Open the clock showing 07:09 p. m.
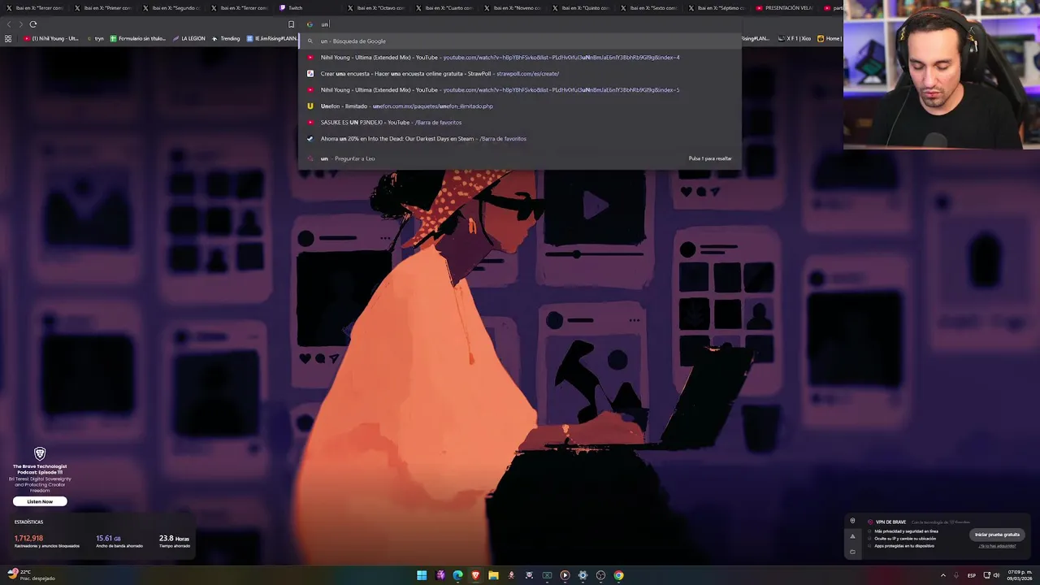1040x585 pixels. coord(1019,575)
